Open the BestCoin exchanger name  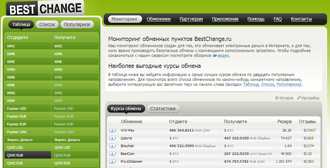click(x=128, y=154)
